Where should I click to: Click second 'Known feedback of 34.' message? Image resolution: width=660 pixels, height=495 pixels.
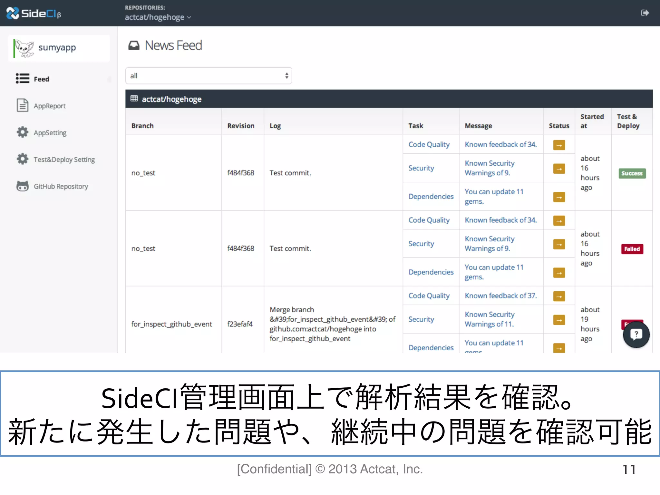tap(501, 220)
